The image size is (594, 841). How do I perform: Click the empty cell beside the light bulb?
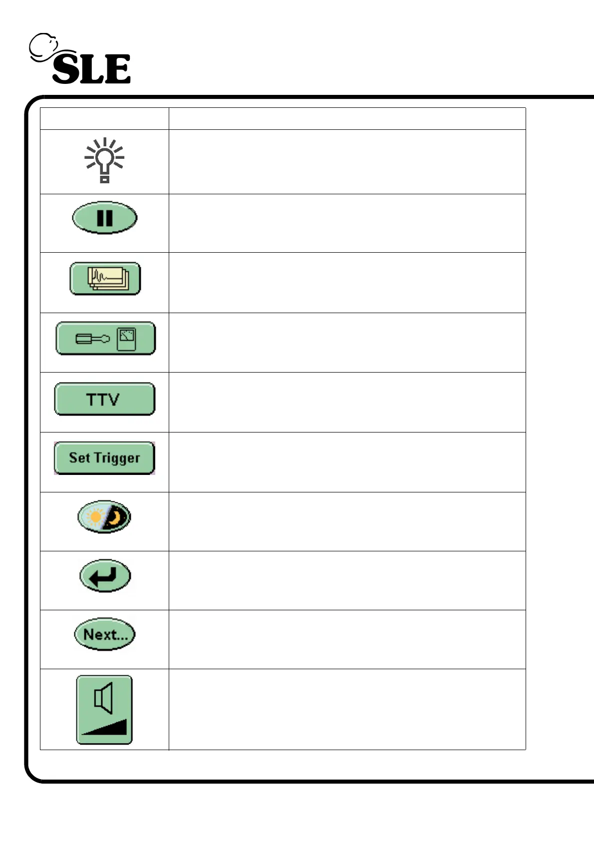coord(347,162)
